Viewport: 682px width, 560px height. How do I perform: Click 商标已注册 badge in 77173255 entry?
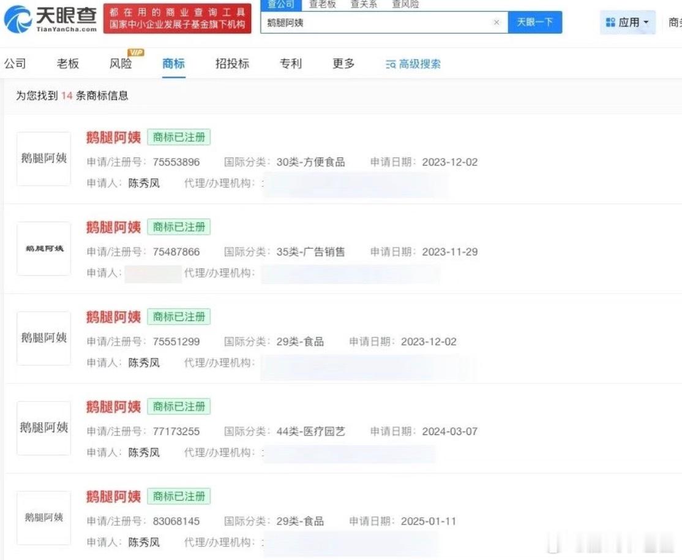pyautogui.click(x=179, y=406)
